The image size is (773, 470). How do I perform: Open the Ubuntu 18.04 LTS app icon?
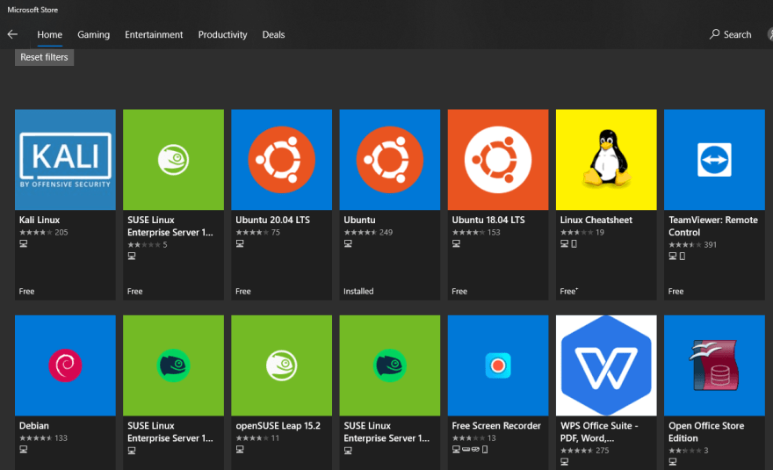point(498,160)
